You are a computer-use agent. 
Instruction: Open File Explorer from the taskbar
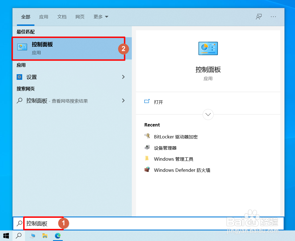45,236
